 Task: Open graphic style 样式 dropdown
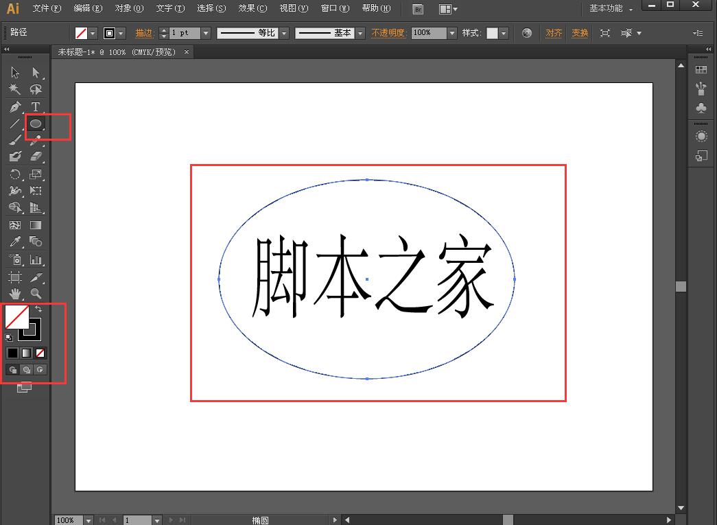[504, 33]
